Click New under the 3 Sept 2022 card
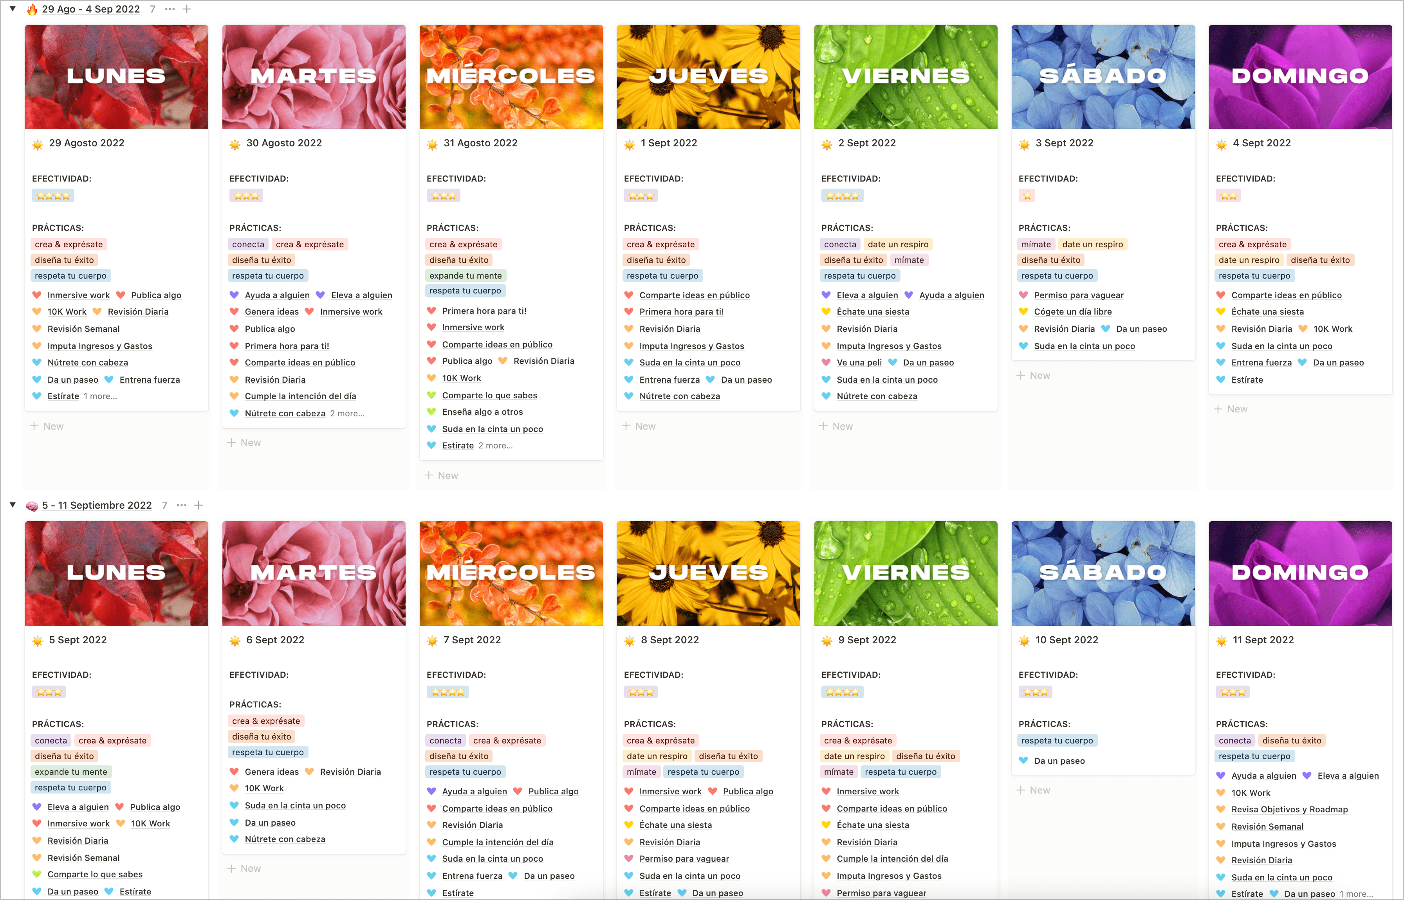 (1033, 375)
